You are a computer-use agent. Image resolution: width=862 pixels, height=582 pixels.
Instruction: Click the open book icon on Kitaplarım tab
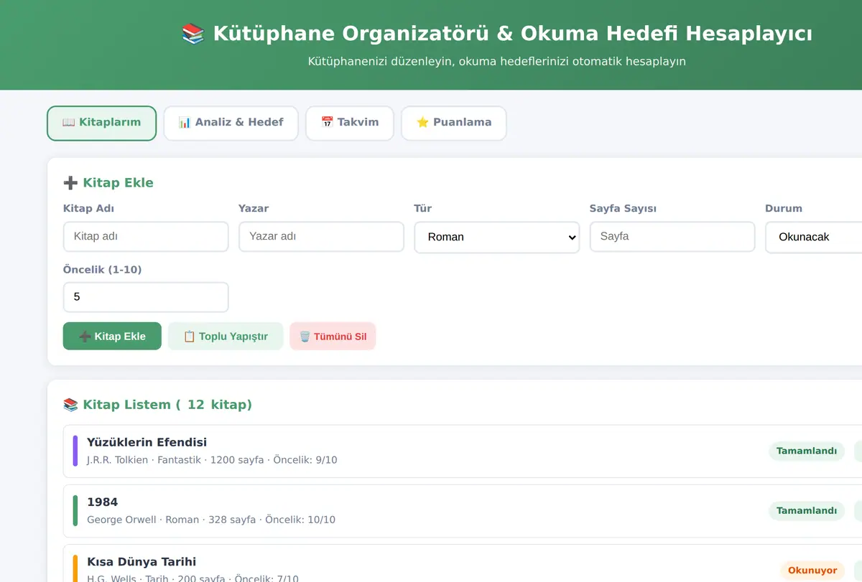pyautogui.click(x=69, y=123)
